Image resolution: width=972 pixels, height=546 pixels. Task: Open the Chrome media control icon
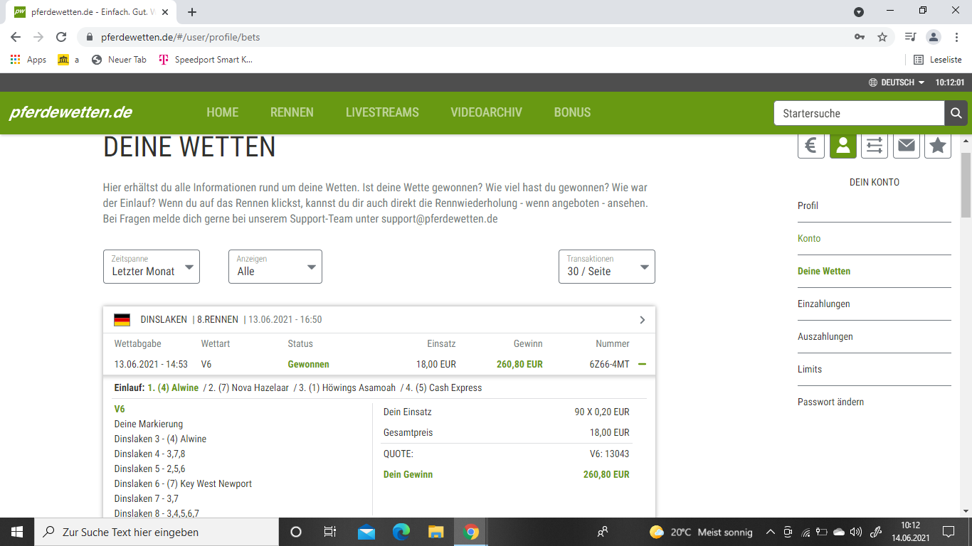tap(910, 37)
